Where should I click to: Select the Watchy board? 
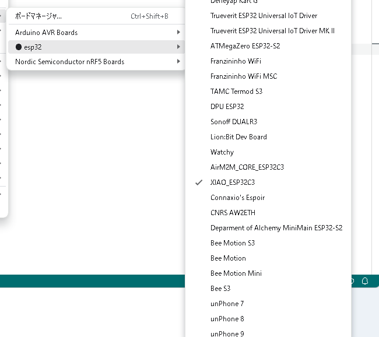point(268,152)
